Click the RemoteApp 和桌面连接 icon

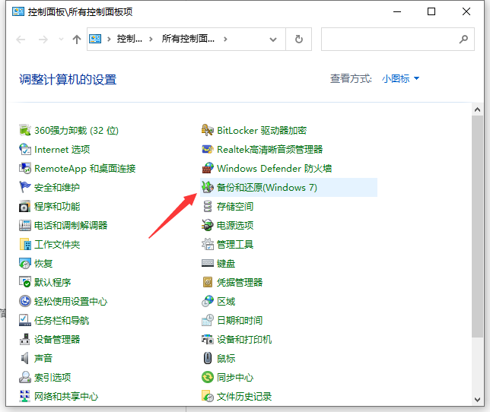tap(25, 169)
